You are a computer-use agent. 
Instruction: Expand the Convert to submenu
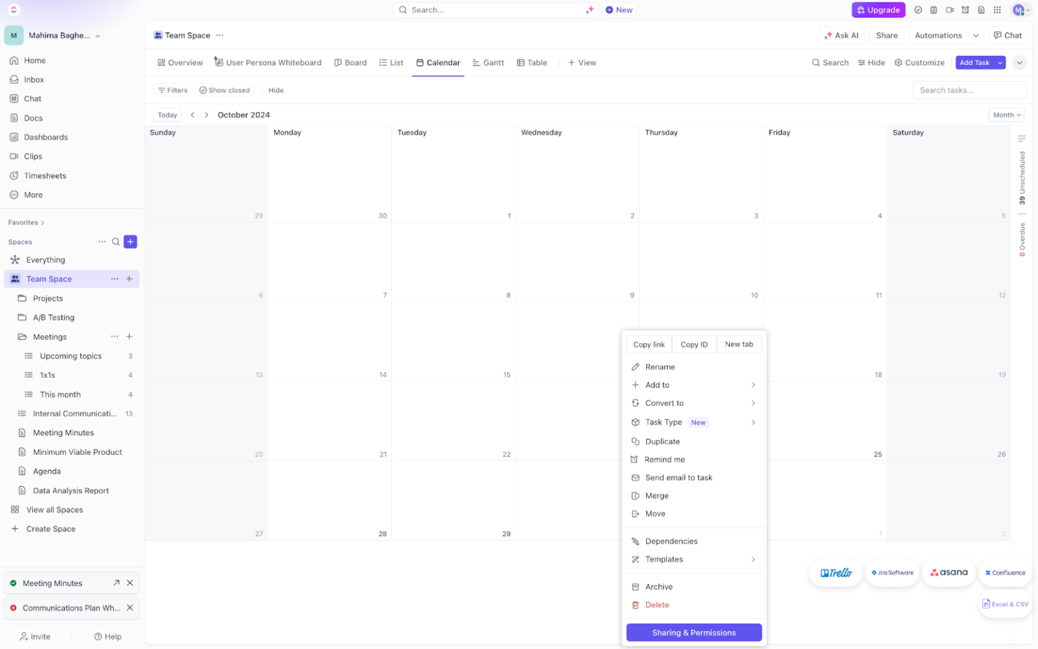[694, 402]
